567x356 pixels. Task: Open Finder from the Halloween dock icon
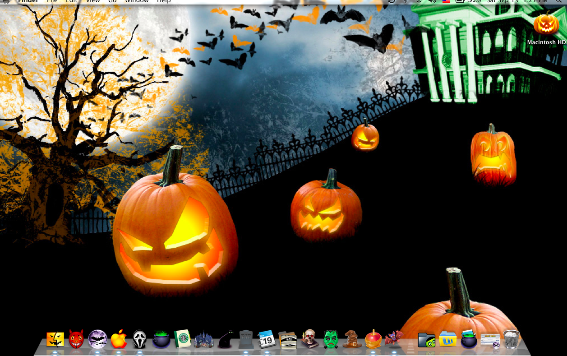(55, 339)
